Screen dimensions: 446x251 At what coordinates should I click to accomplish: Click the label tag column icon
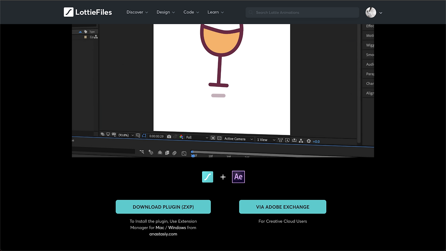(x=86, y=32)
